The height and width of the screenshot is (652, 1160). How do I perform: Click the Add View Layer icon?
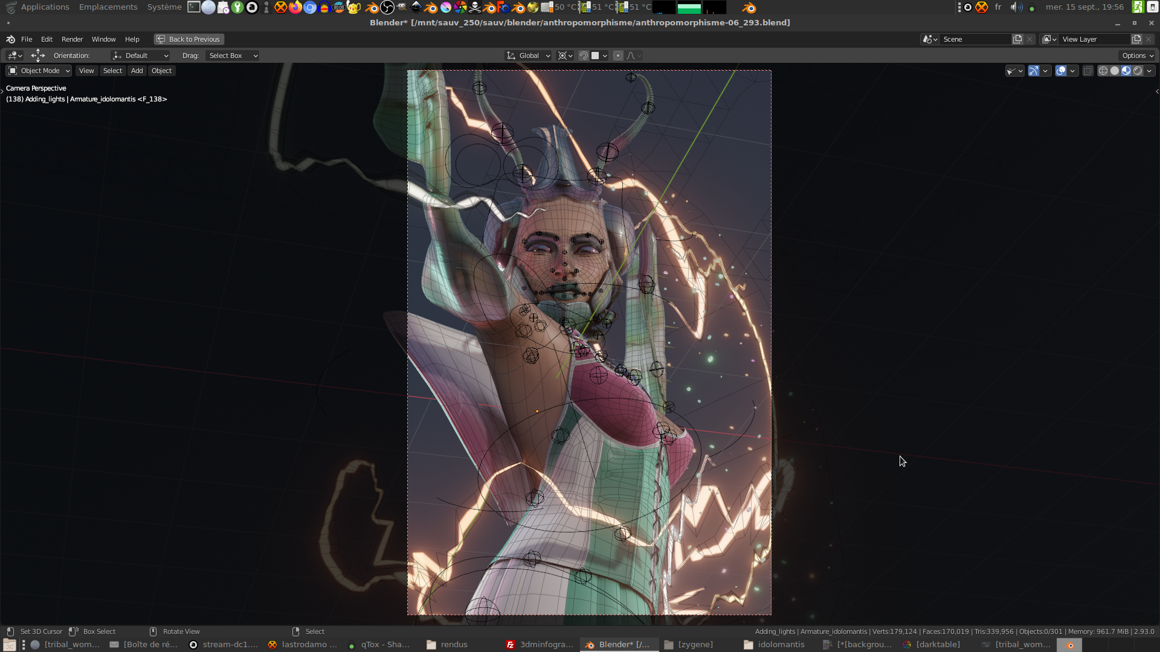click(x=1136, y=39)
